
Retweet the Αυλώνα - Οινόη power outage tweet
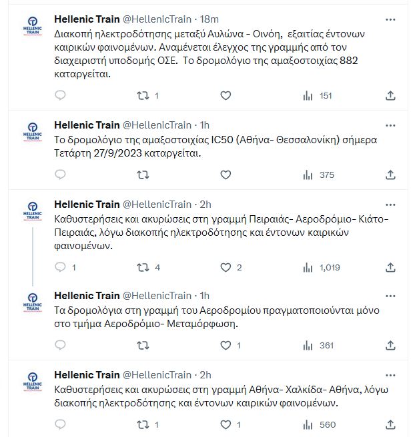143,96
